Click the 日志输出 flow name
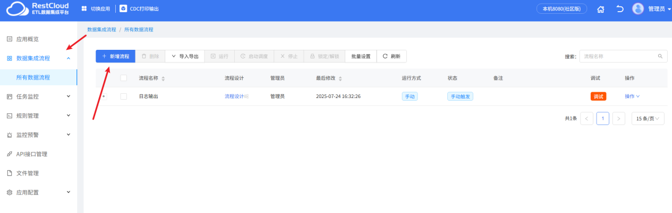Viewport: 672px width, 213px height. pyautogui.click(x=149, y=96)
